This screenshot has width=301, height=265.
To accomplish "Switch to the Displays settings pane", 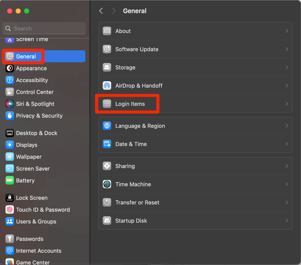I will point(26,145).
